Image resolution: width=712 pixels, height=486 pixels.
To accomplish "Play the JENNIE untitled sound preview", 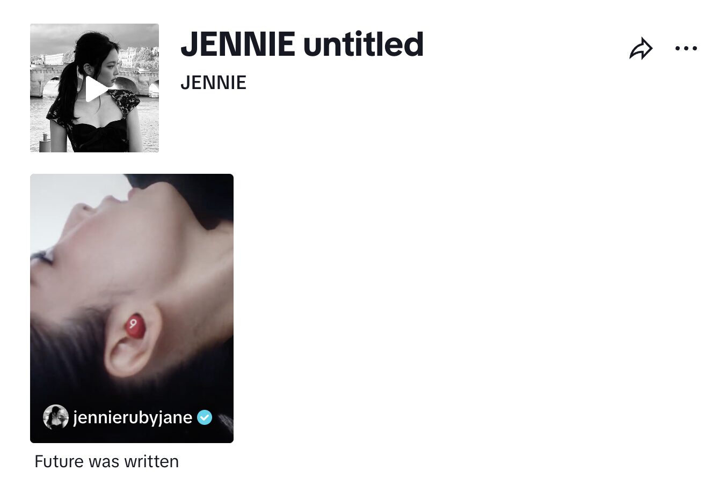I will point(97,89).
